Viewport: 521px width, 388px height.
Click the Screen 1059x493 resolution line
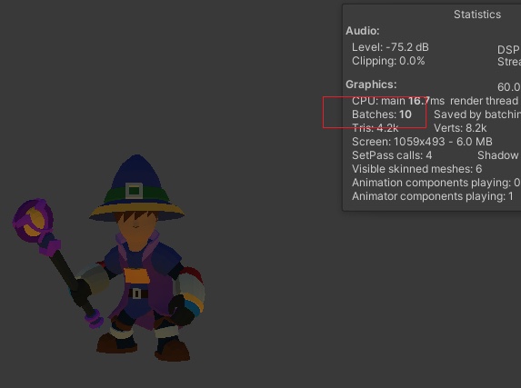422,142
